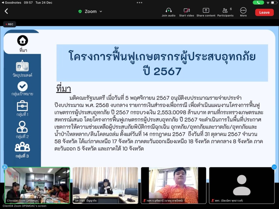Select Client04 Zoom OPSMOAC video thumbnail
This screenshot has width=279, height=209.
click(37, 185)
